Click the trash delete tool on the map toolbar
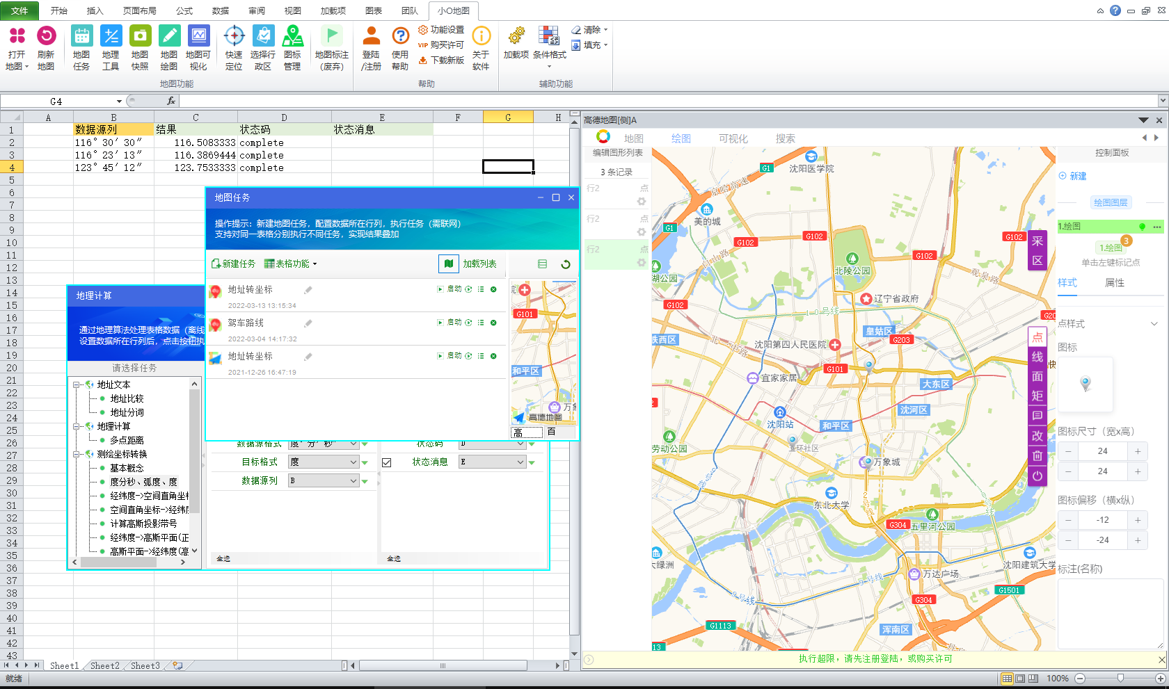Viewport: 1169px width, 689px height. coord(1037,456)
